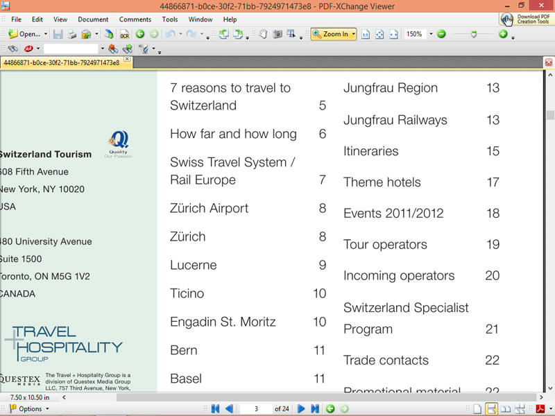Click green previous view arrow in bottom bar
555x416 pixels.
[x=330, y=409]
